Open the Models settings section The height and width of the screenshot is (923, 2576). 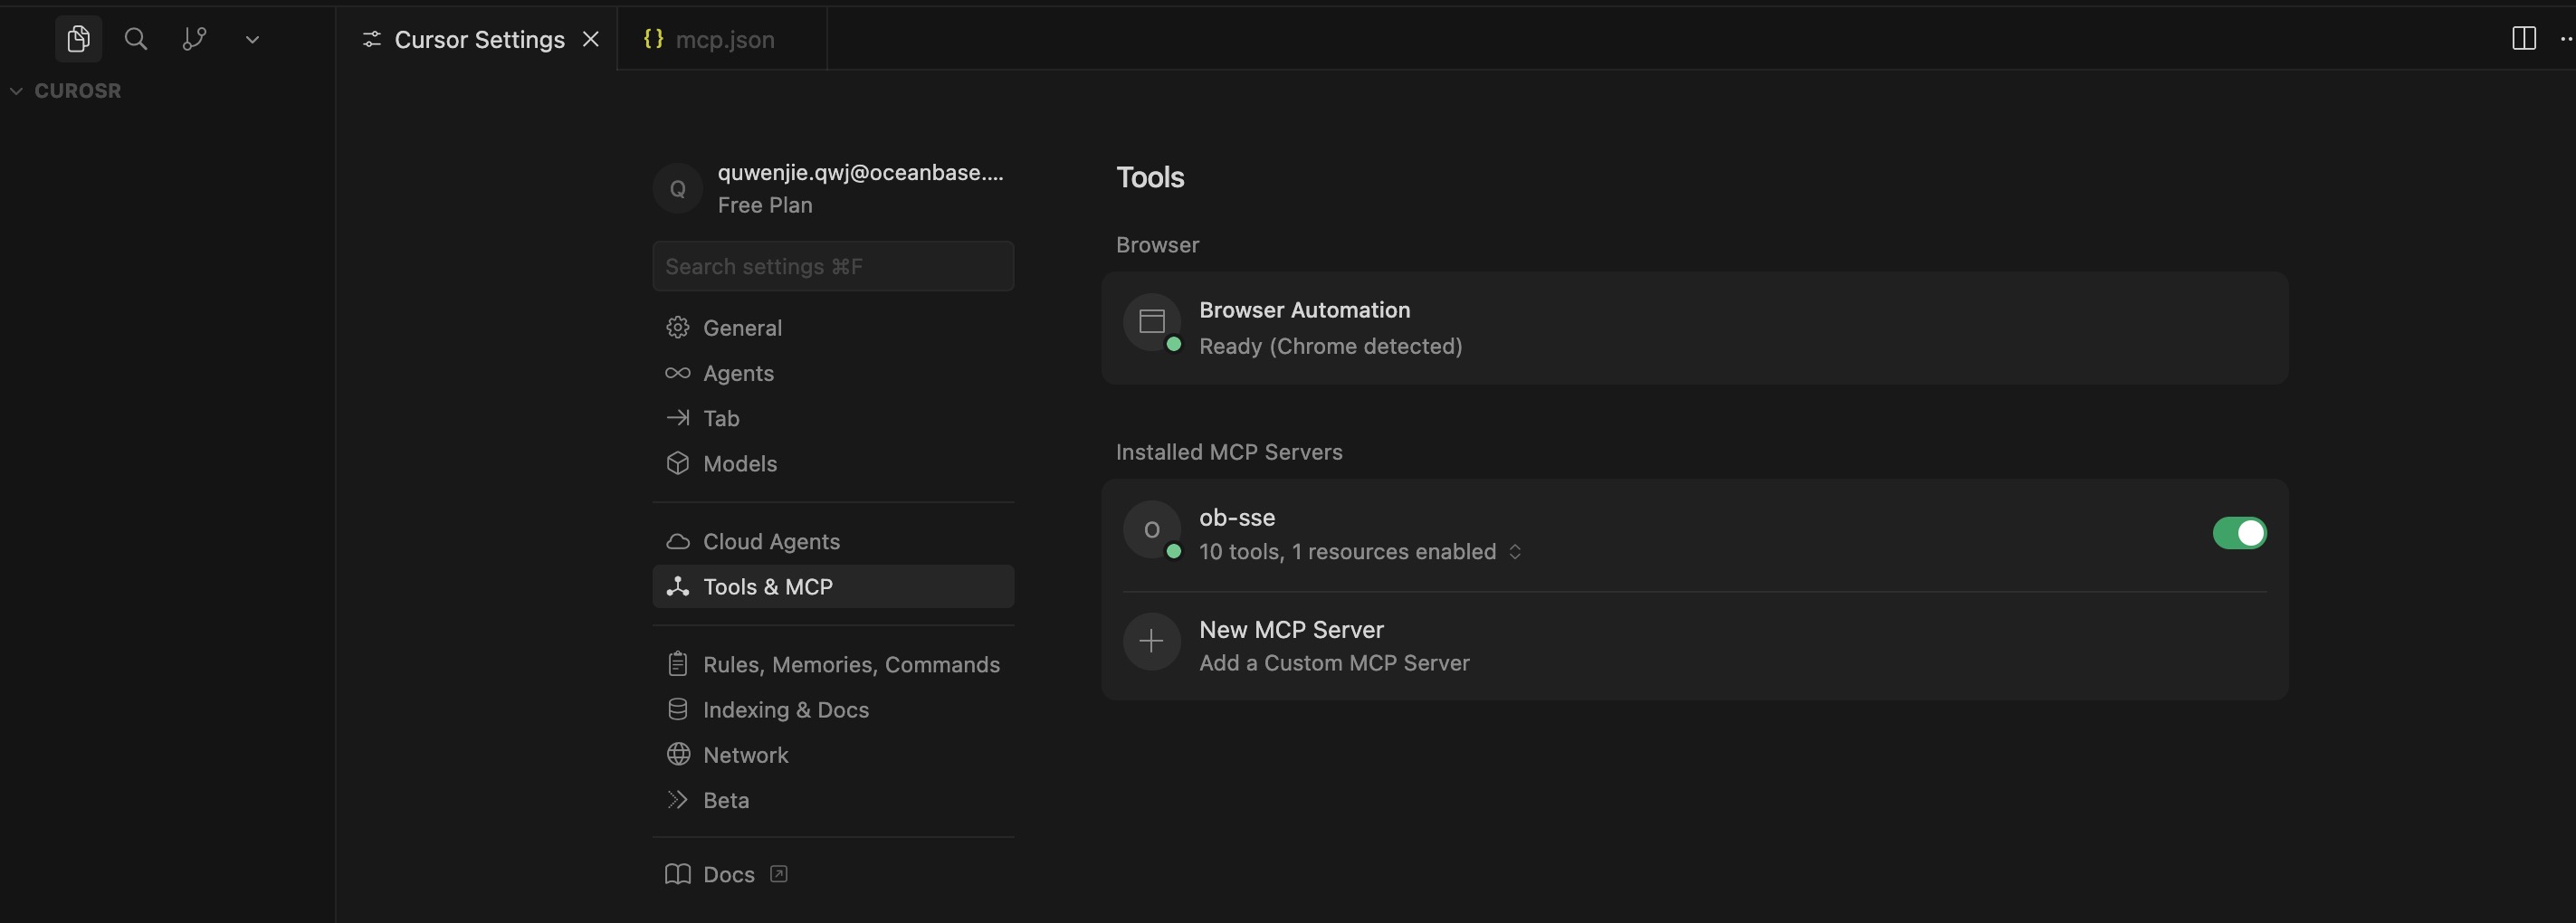(739, 464)
